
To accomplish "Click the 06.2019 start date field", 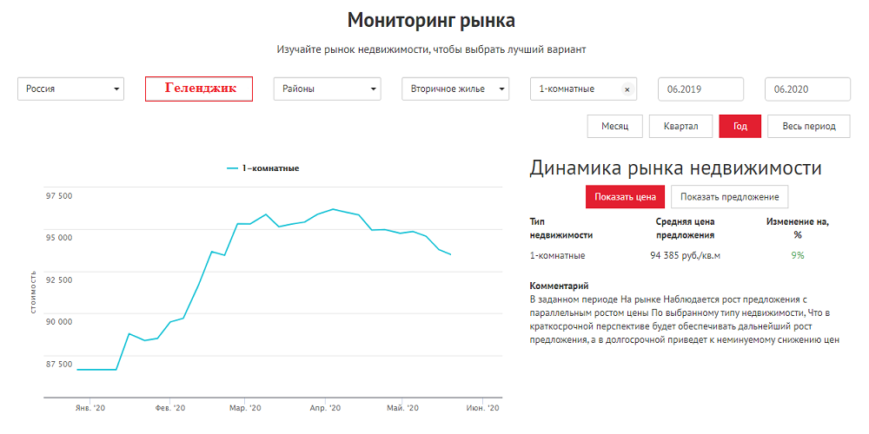I will pyautogui.click(x=700, y=89).
